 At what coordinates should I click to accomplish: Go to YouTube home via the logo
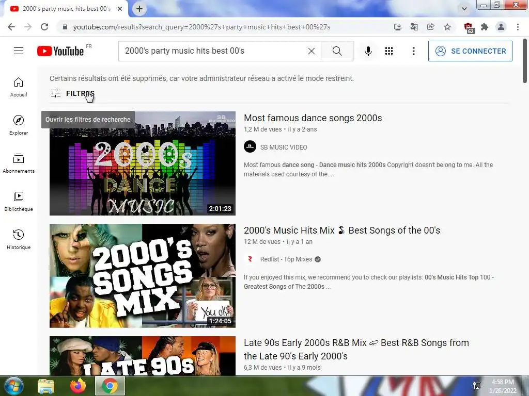[x=61, y=51]
